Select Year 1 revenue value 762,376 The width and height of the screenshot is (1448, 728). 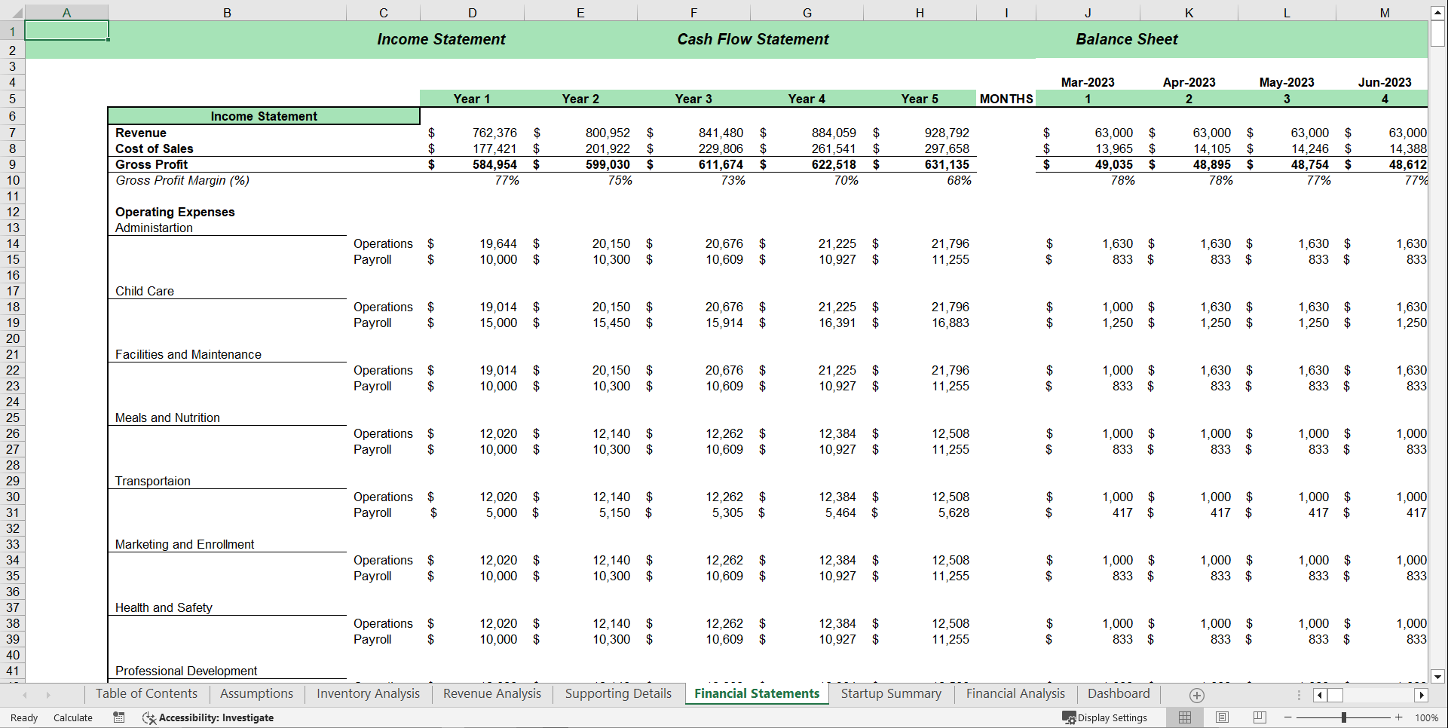coord(494,133)
